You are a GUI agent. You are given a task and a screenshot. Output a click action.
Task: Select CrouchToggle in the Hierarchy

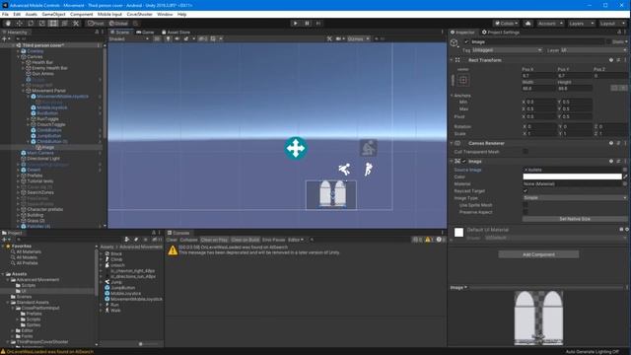click(50, 124)
